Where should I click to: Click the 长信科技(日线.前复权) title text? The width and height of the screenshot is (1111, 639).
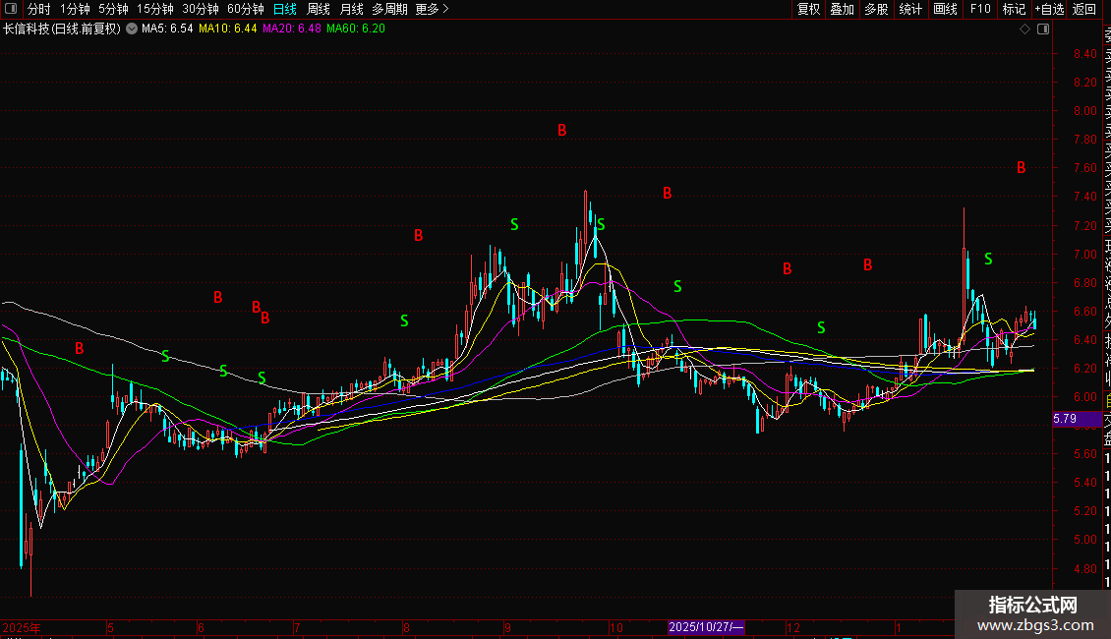click(62, 29)
